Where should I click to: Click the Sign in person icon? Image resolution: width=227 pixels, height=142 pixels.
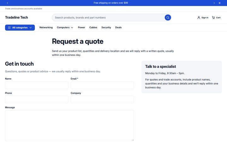pos(199,18)
